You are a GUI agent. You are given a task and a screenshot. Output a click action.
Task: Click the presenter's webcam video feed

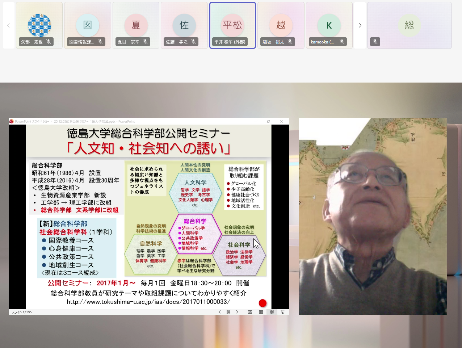click(x=373, y=216)
